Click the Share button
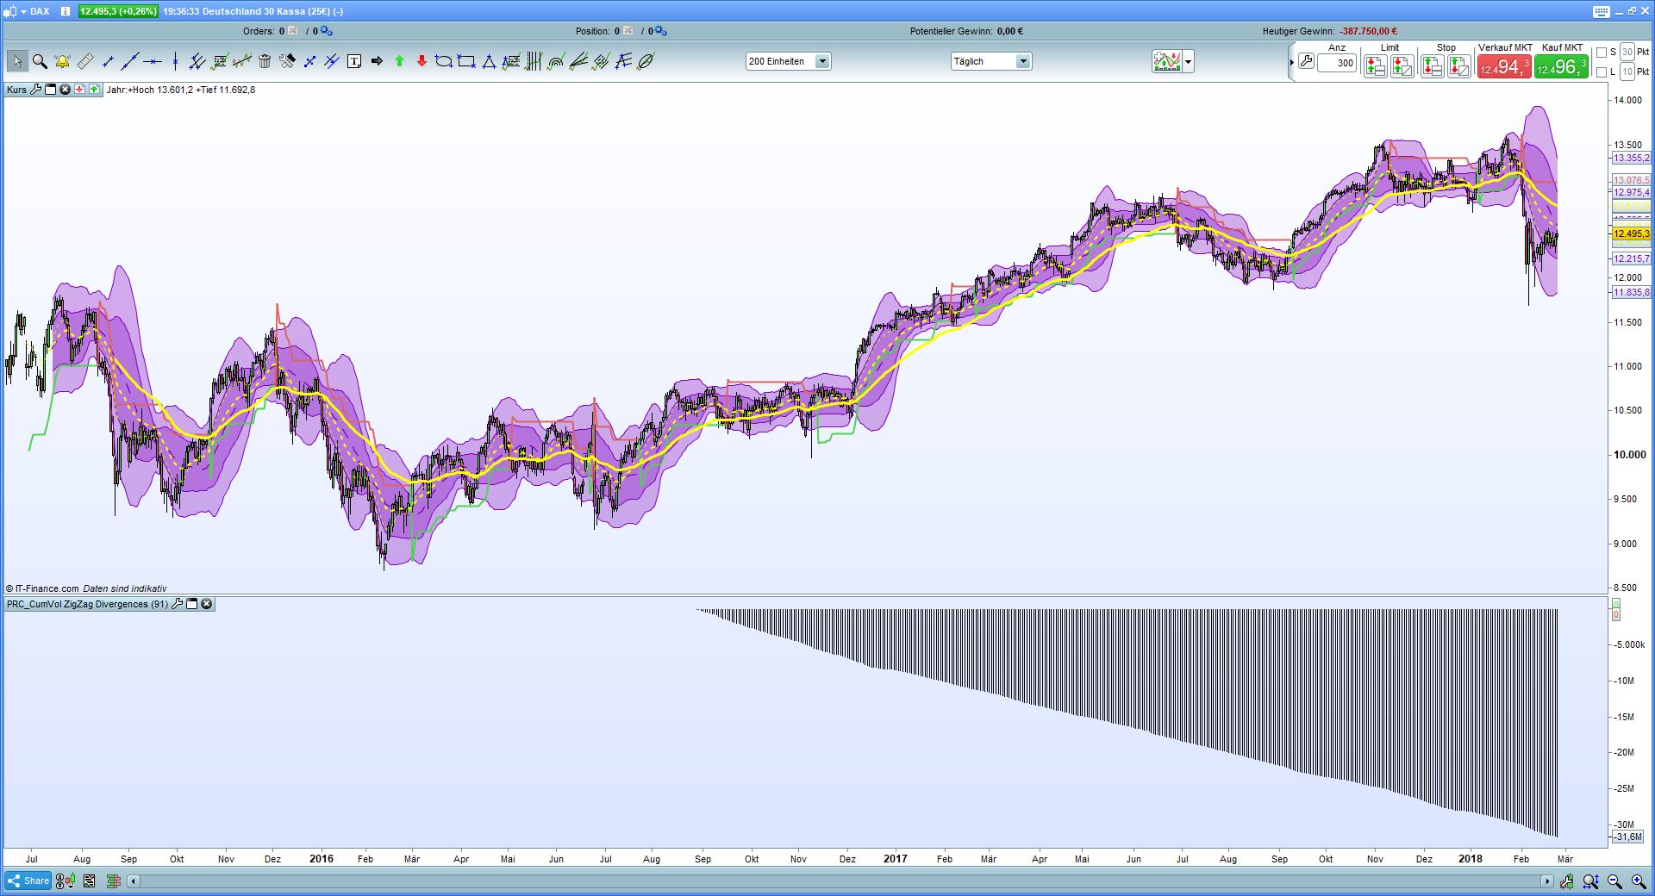Screen dimensions: 1655x896 click(28, 880)
